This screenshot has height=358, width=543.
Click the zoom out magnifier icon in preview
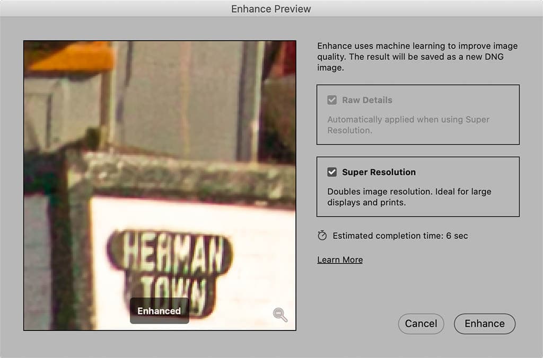click(x=280, y=315)
